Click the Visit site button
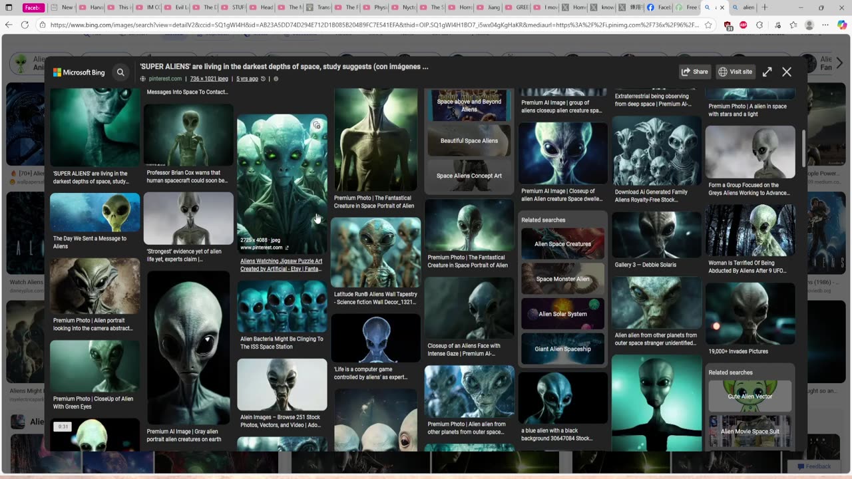The height and width of the screenshot is (479, 852). pyautogui.click(x=736, y=72)
